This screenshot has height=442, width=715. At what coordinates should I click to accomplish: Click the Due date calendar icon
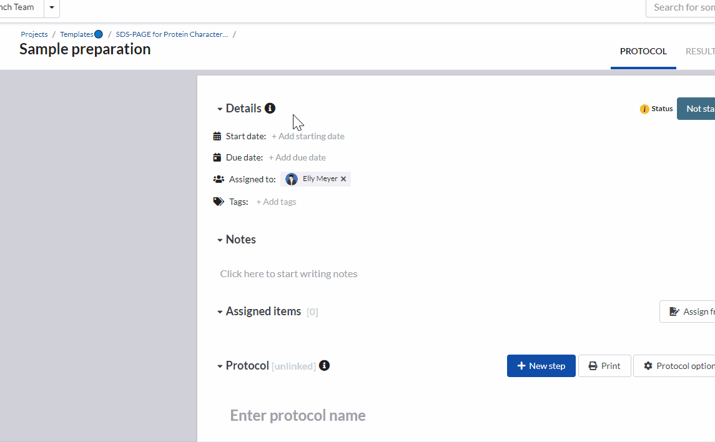click(x=217, y=157)
